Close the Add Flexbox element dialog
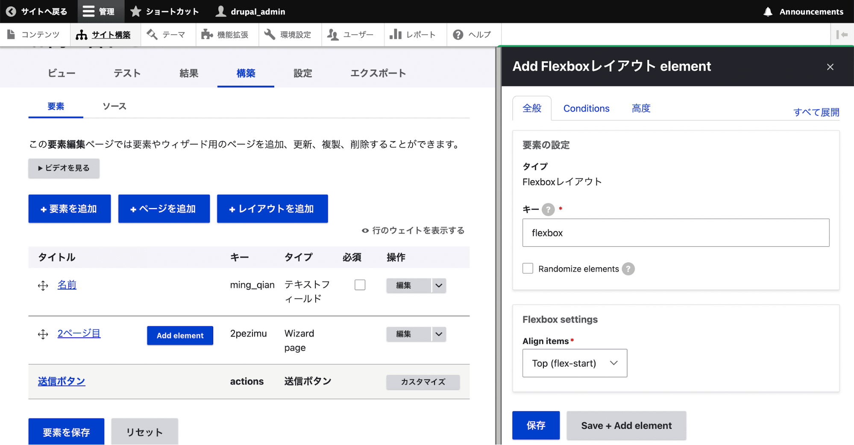 (x=830, y=67)
